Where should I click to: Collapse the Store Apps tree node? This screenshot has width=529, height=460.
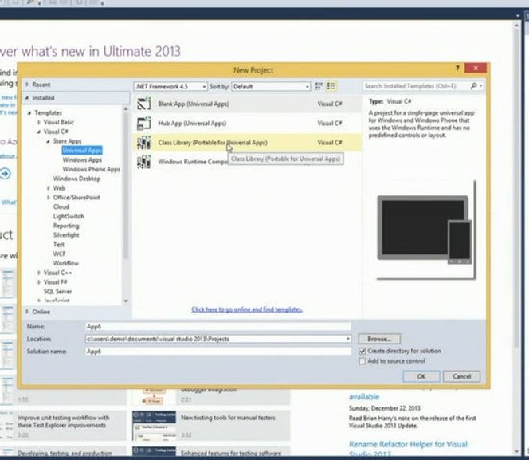coord(49,141)
